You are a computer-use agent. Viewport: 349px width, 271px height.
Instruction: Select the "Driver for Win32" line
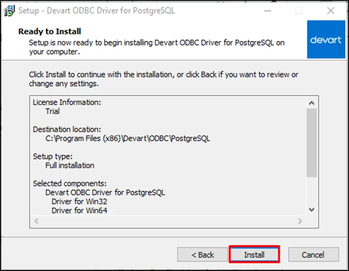[x=79, y=201]
